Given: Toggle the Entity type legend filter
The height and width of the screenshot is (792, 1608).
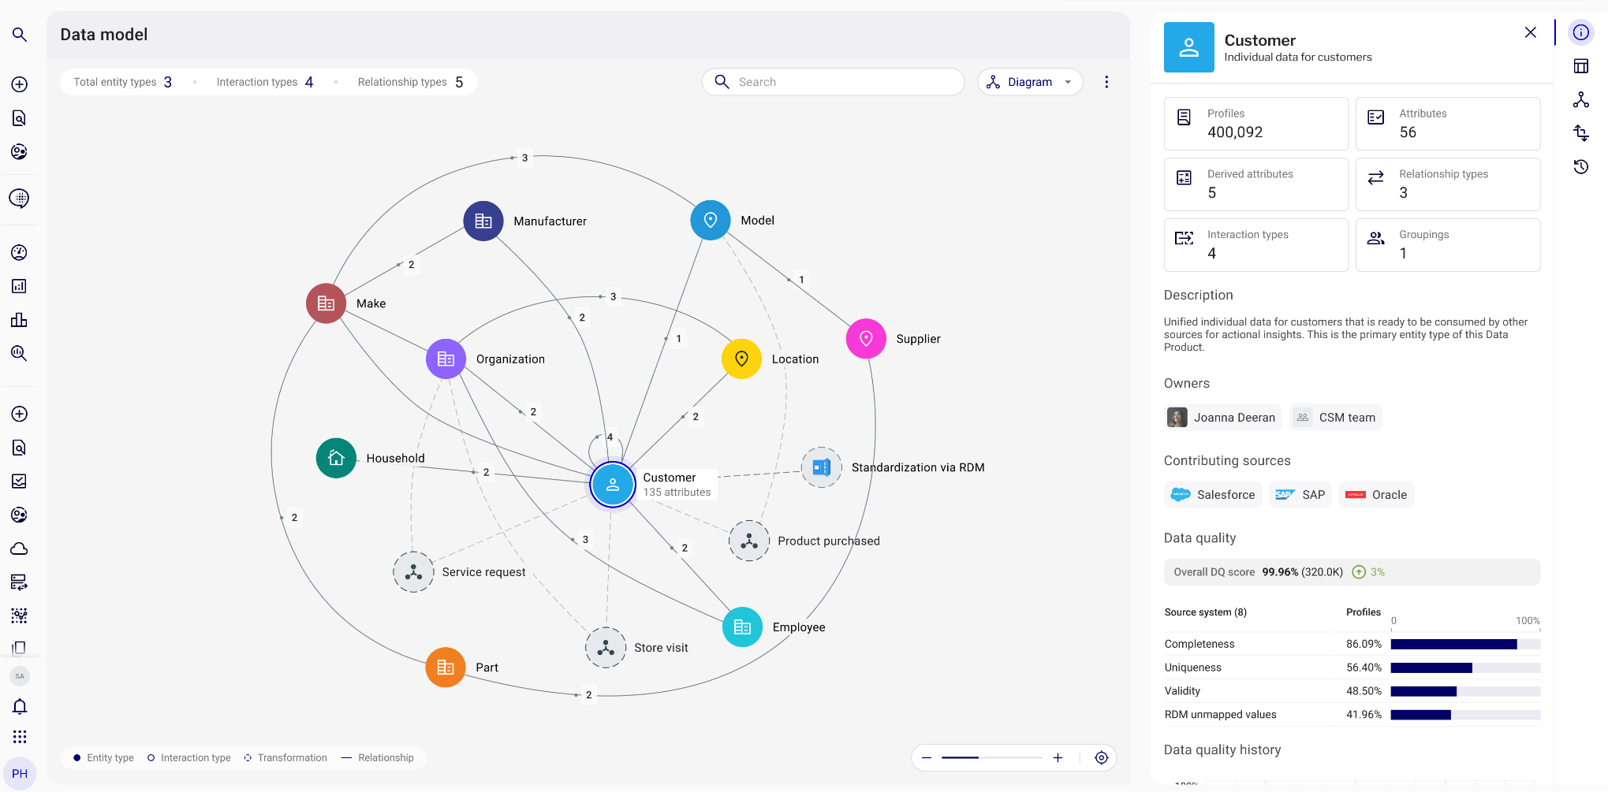Looking at the screenshot, I should pos(103,757).
